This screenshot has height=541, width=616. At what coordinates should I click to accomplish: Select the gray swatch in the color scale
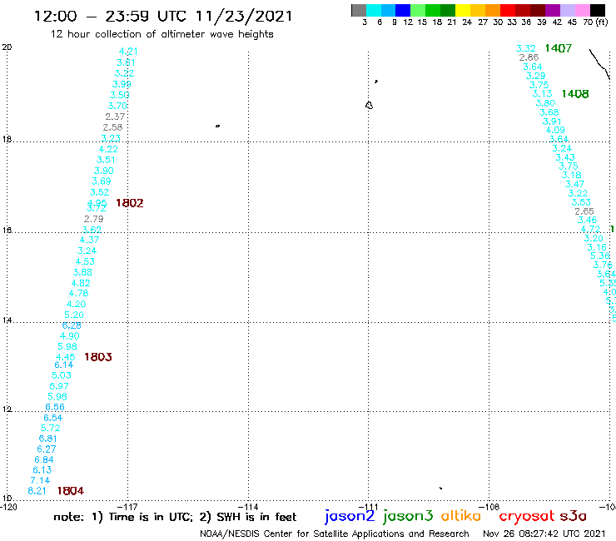coord(359,10)
